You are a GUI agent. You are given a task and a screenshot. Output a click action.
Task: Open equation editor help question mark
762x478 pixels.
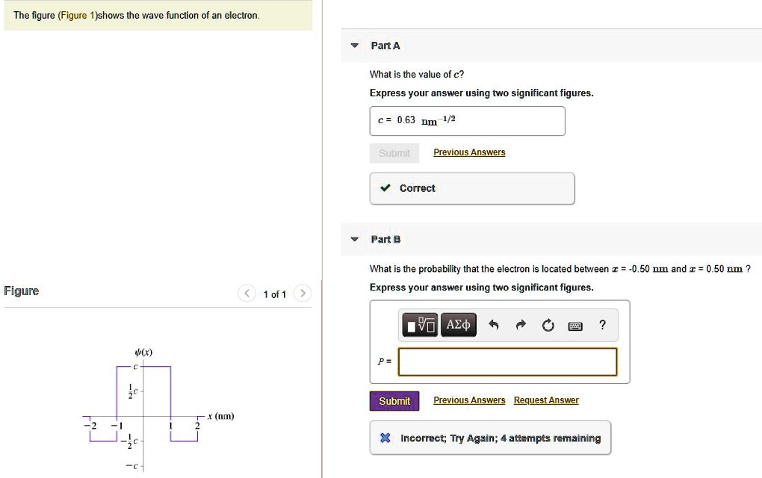pyautogui.click(x=603, y=325)
